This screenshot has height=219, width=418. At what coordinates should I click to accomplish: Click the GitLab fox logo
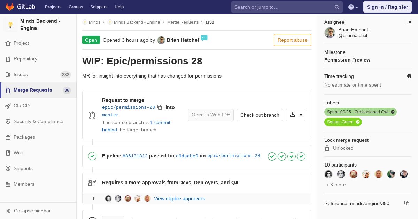[10, 7]
